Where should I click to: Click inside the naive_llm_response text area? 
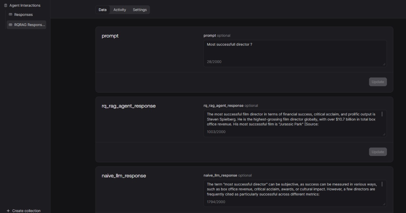(x=295, y=193)
